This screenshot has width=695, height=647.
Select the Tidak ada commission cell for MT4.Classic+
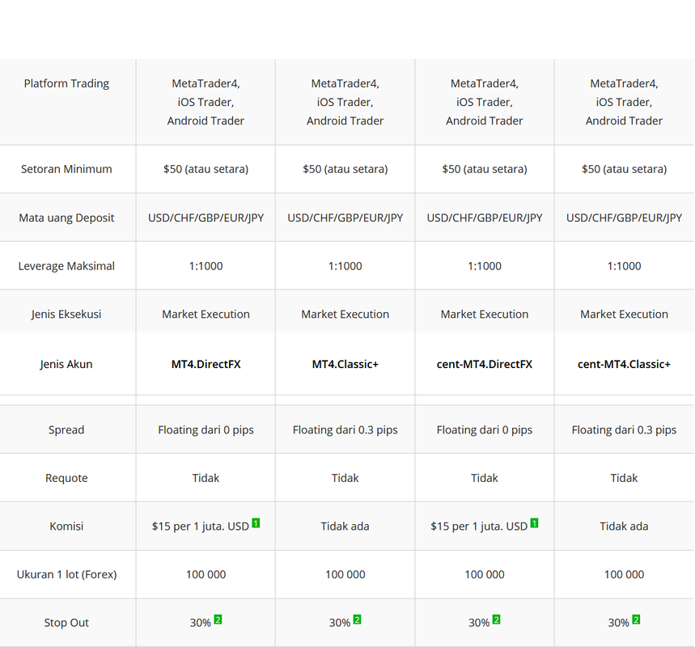(x=345, y=526)
